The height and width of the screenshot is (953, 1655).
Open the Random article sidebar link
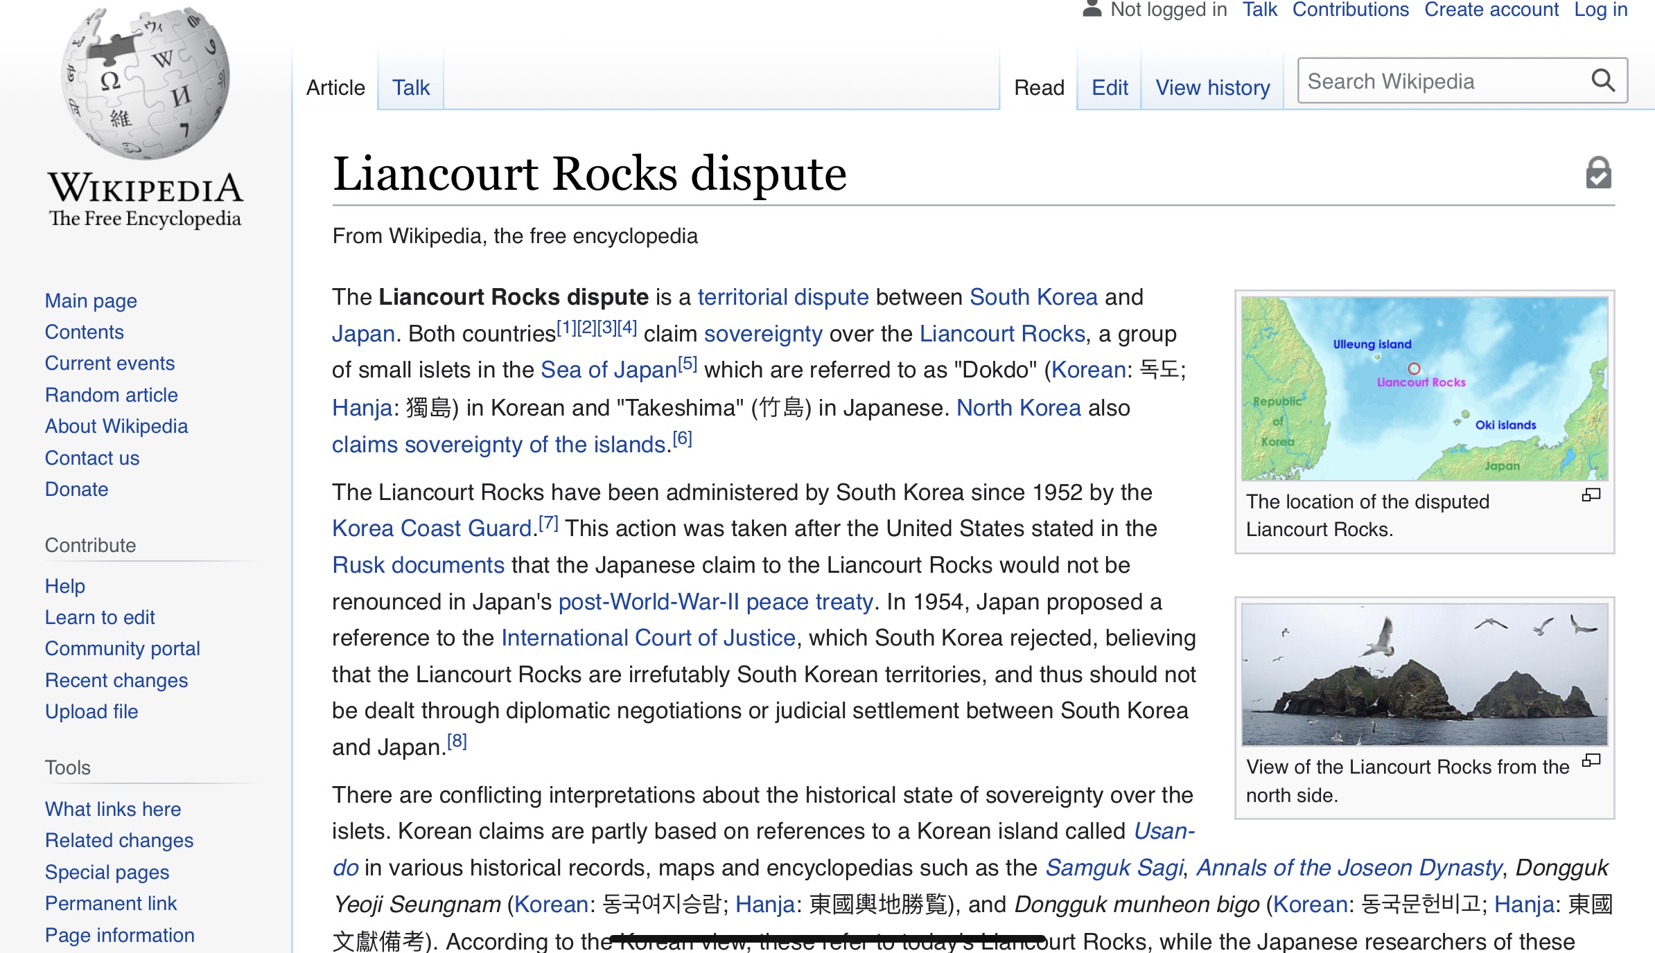[112, 395]
